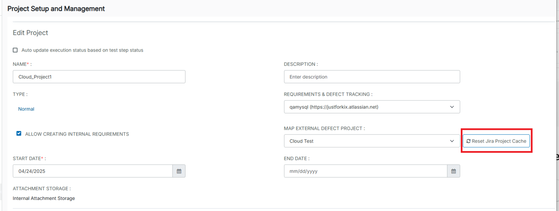Click into the Enter description field

372,77
